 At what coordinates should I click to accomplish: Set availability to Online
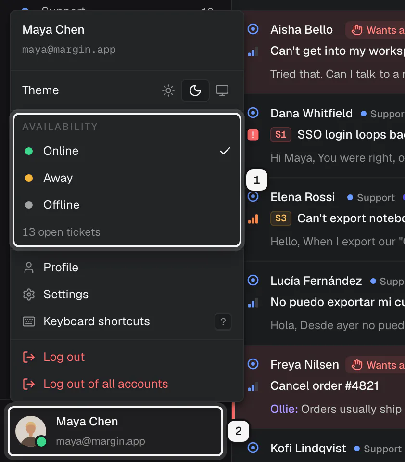click(127, 151)
